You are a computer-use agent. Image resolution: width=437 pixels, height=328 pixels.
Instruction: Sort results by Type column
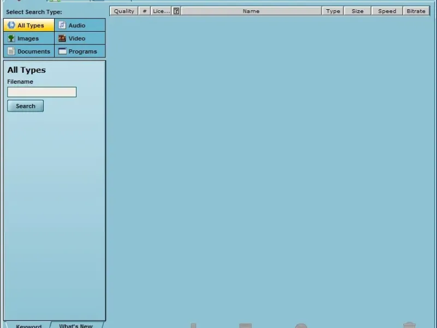point(333,11)
